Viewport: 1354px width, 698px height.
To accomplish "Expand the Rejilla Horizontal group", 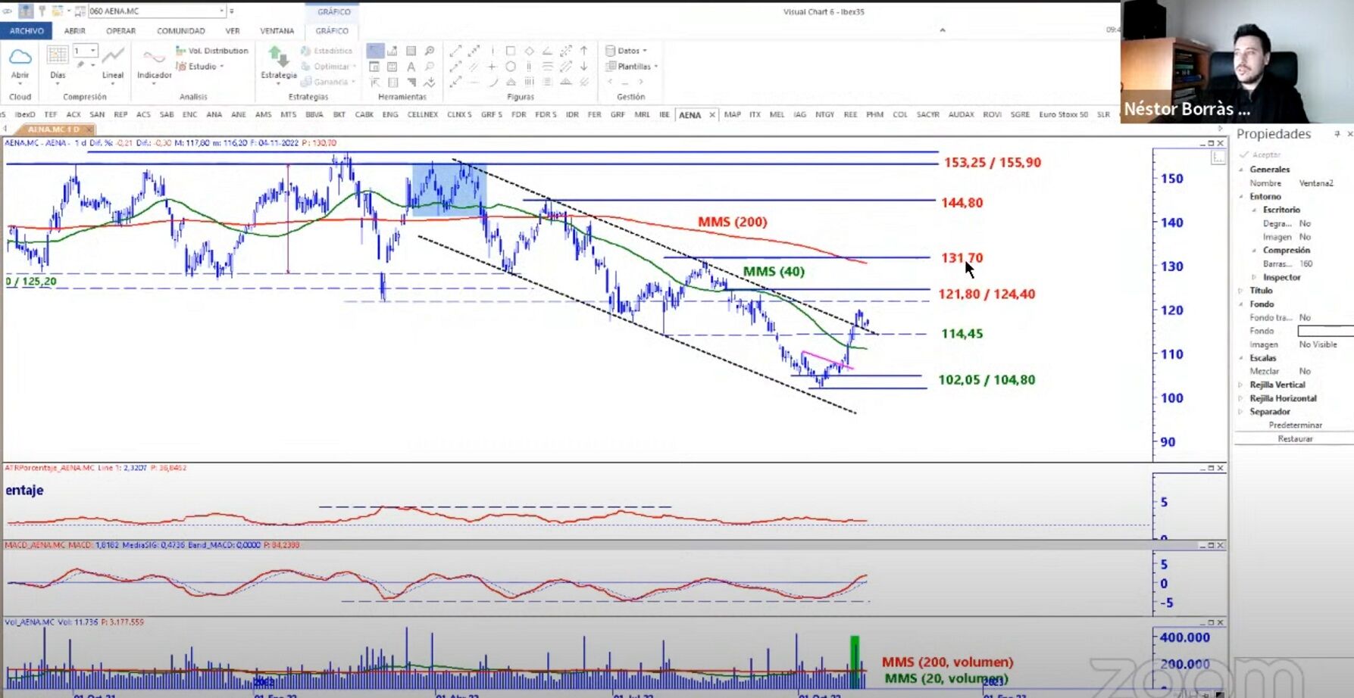I will (1241, 399).
